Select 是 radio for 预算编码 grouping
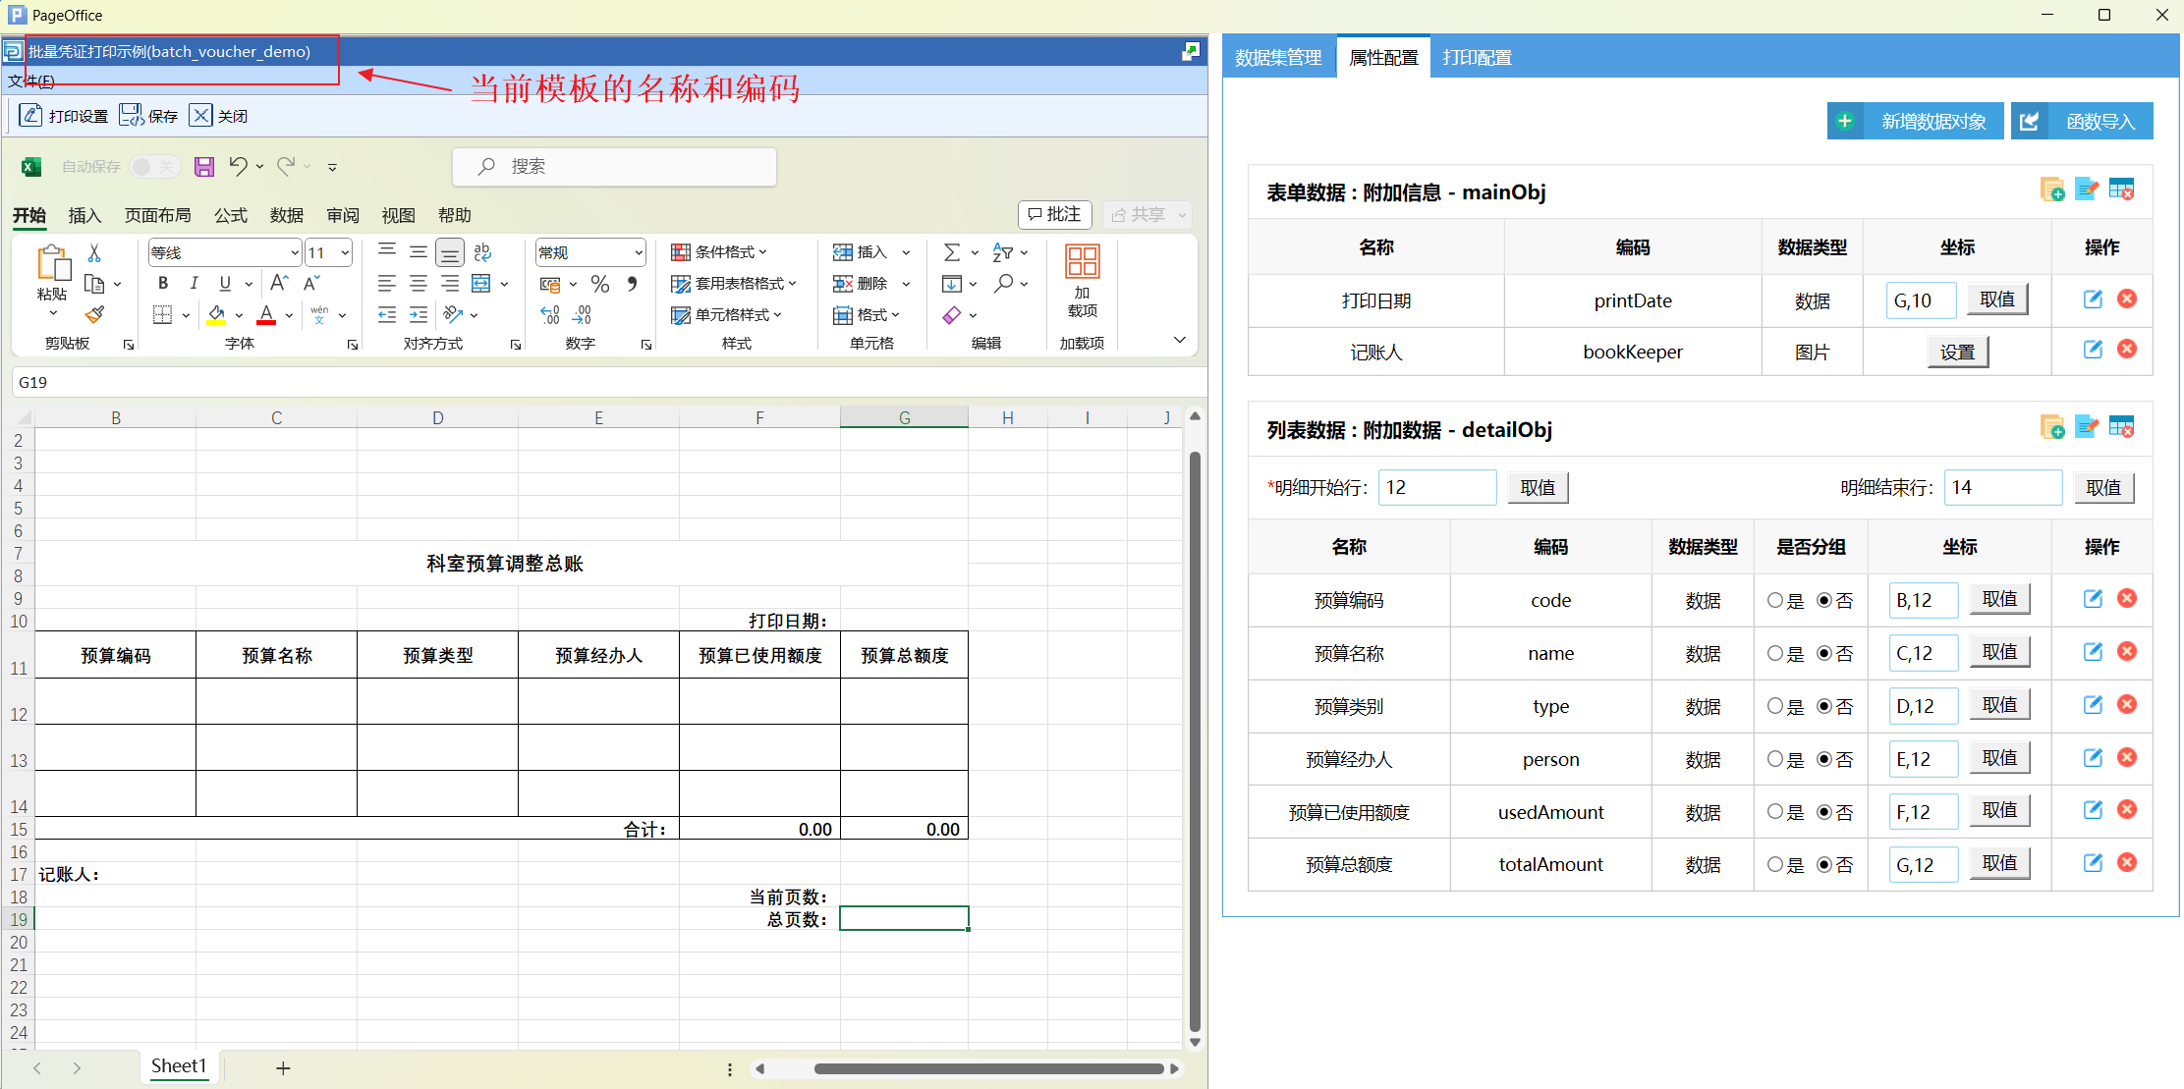This screenshot has height=1089, width=2184. pyautogui.click(x=1774, y=600)
